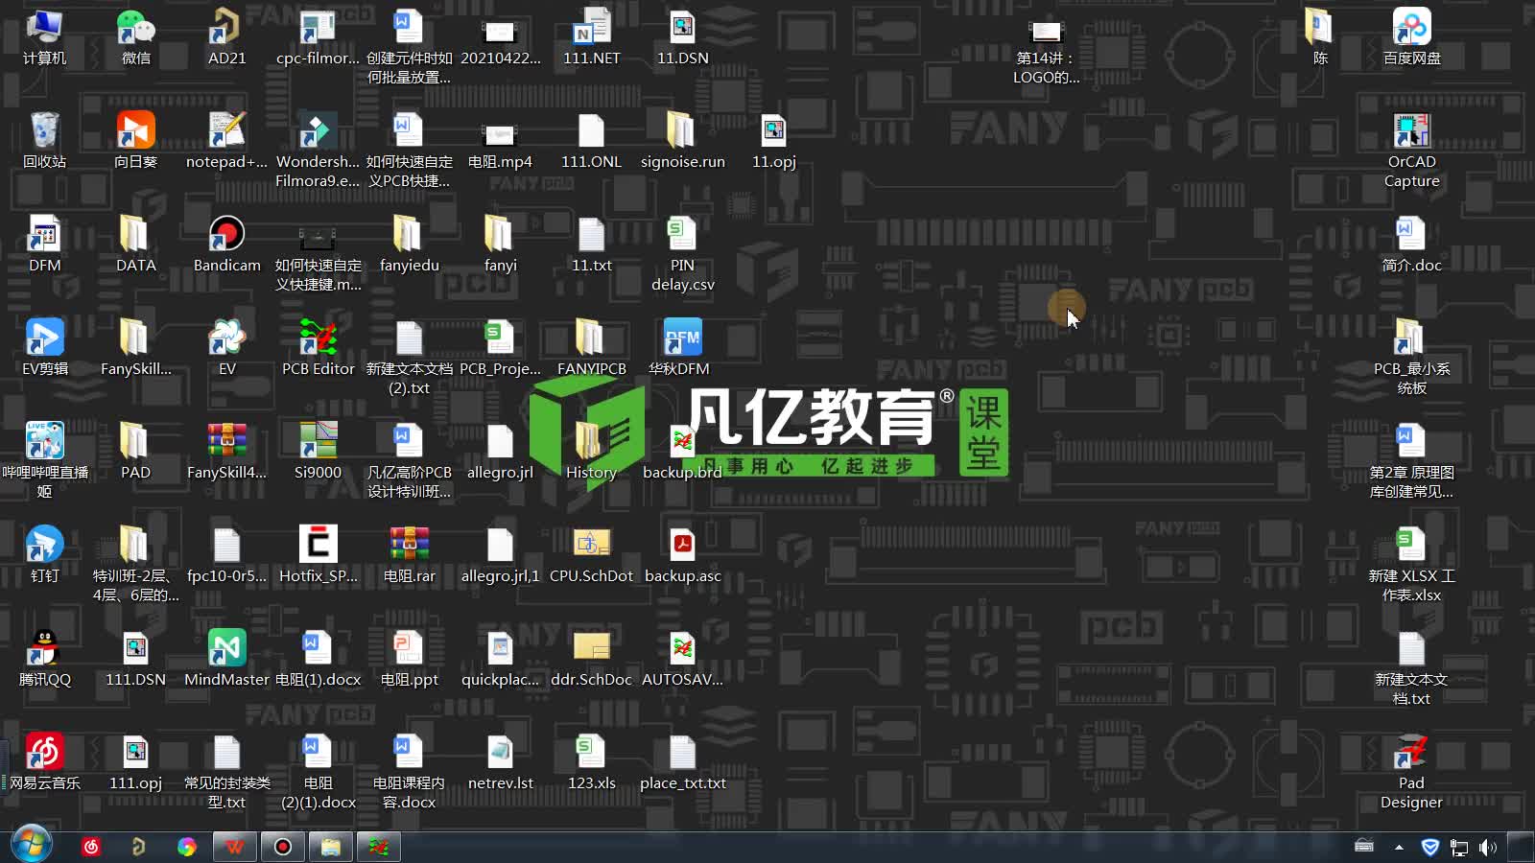Select the 123.xls spreadsheet
The width and height of the screenshot is (1535, 863).
click(x=591, y=763)
